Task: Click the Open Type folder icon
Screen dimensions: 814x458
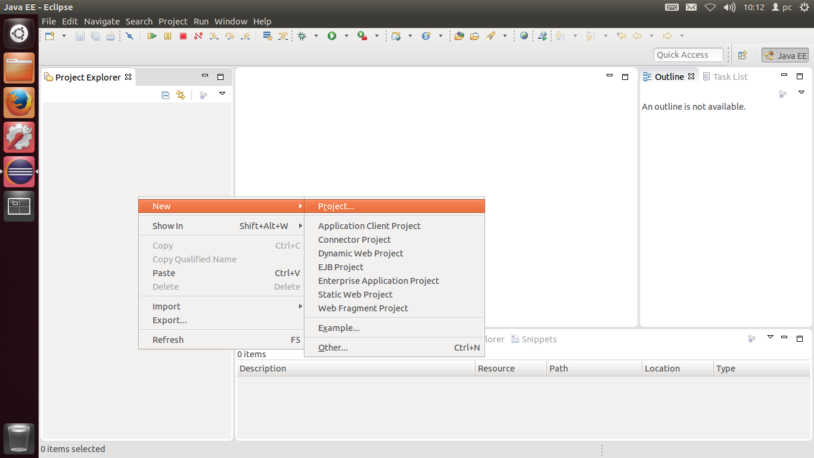Action: (x=459, y=36)
